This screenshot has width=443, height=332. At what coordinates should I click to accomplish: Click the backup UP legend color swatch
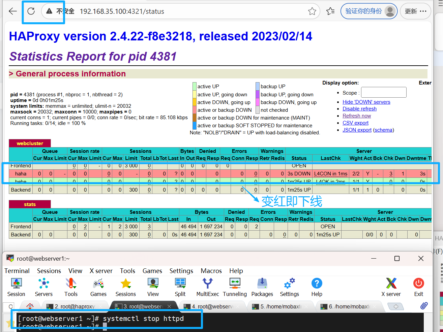point(258,86)
